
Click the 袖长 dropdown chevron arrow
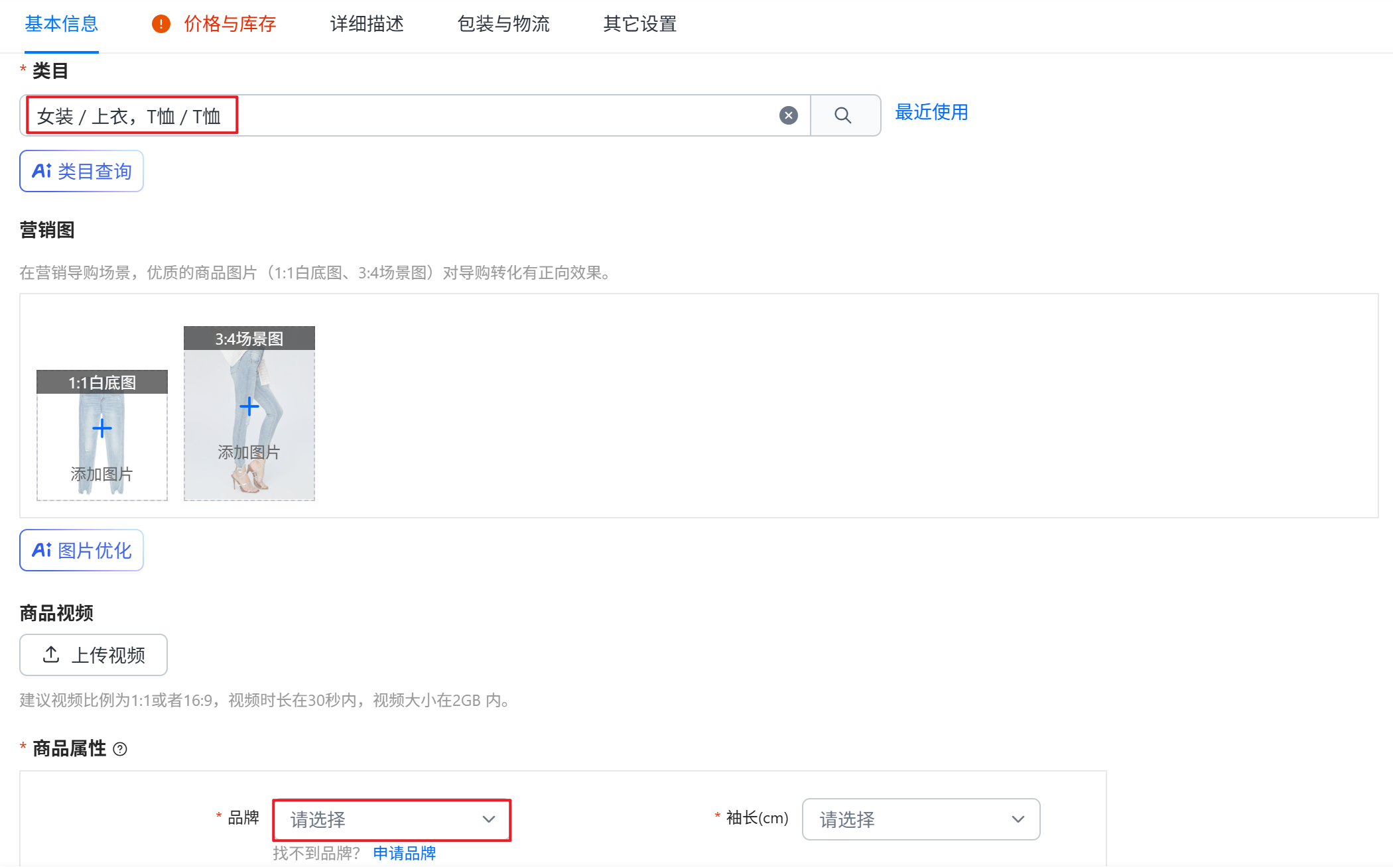tap(1018, 820)
